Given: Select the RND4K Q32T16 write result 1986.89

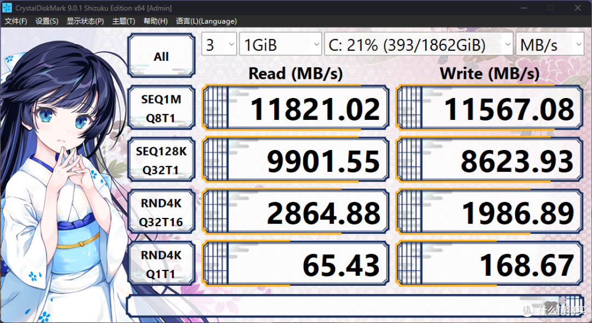Looking at the screenshot, I should click(x=489, y=212).
